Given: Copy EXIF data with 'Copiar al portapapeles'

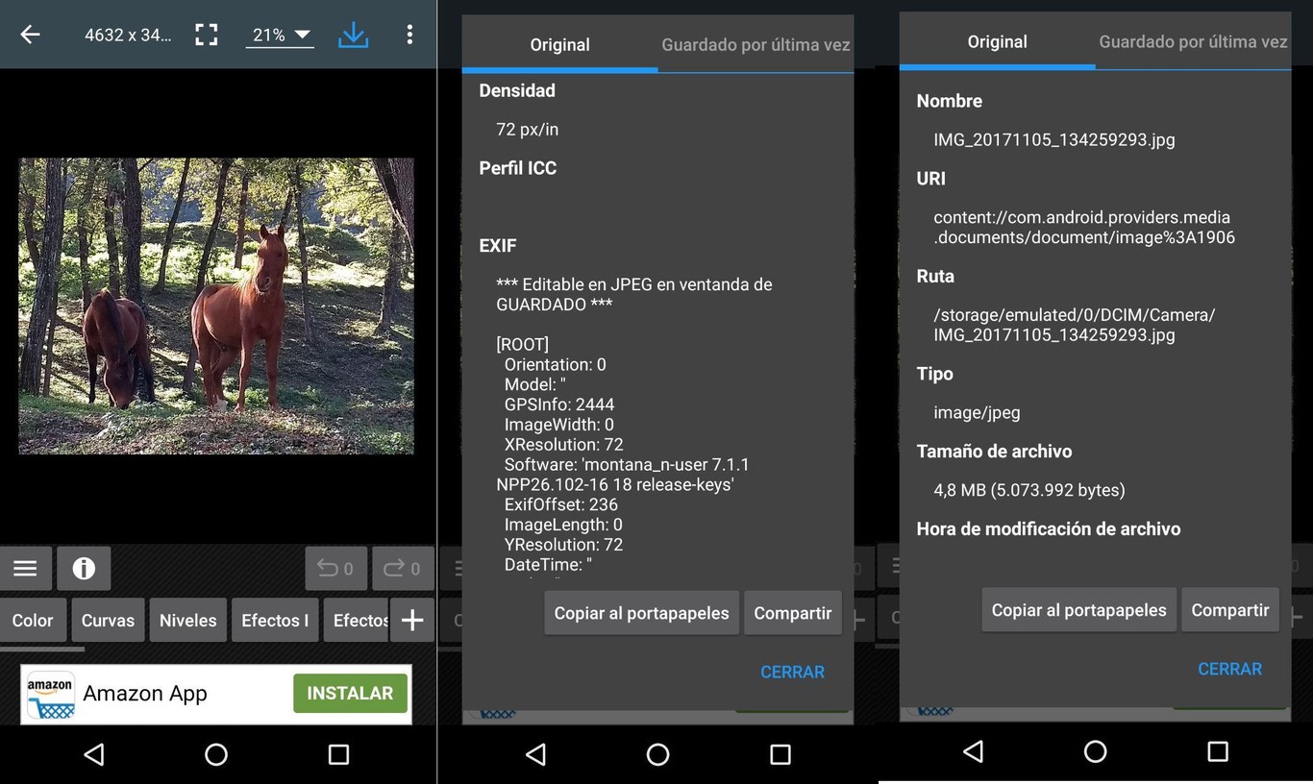Looking at the screenshot, I should (x=641, y=612).
